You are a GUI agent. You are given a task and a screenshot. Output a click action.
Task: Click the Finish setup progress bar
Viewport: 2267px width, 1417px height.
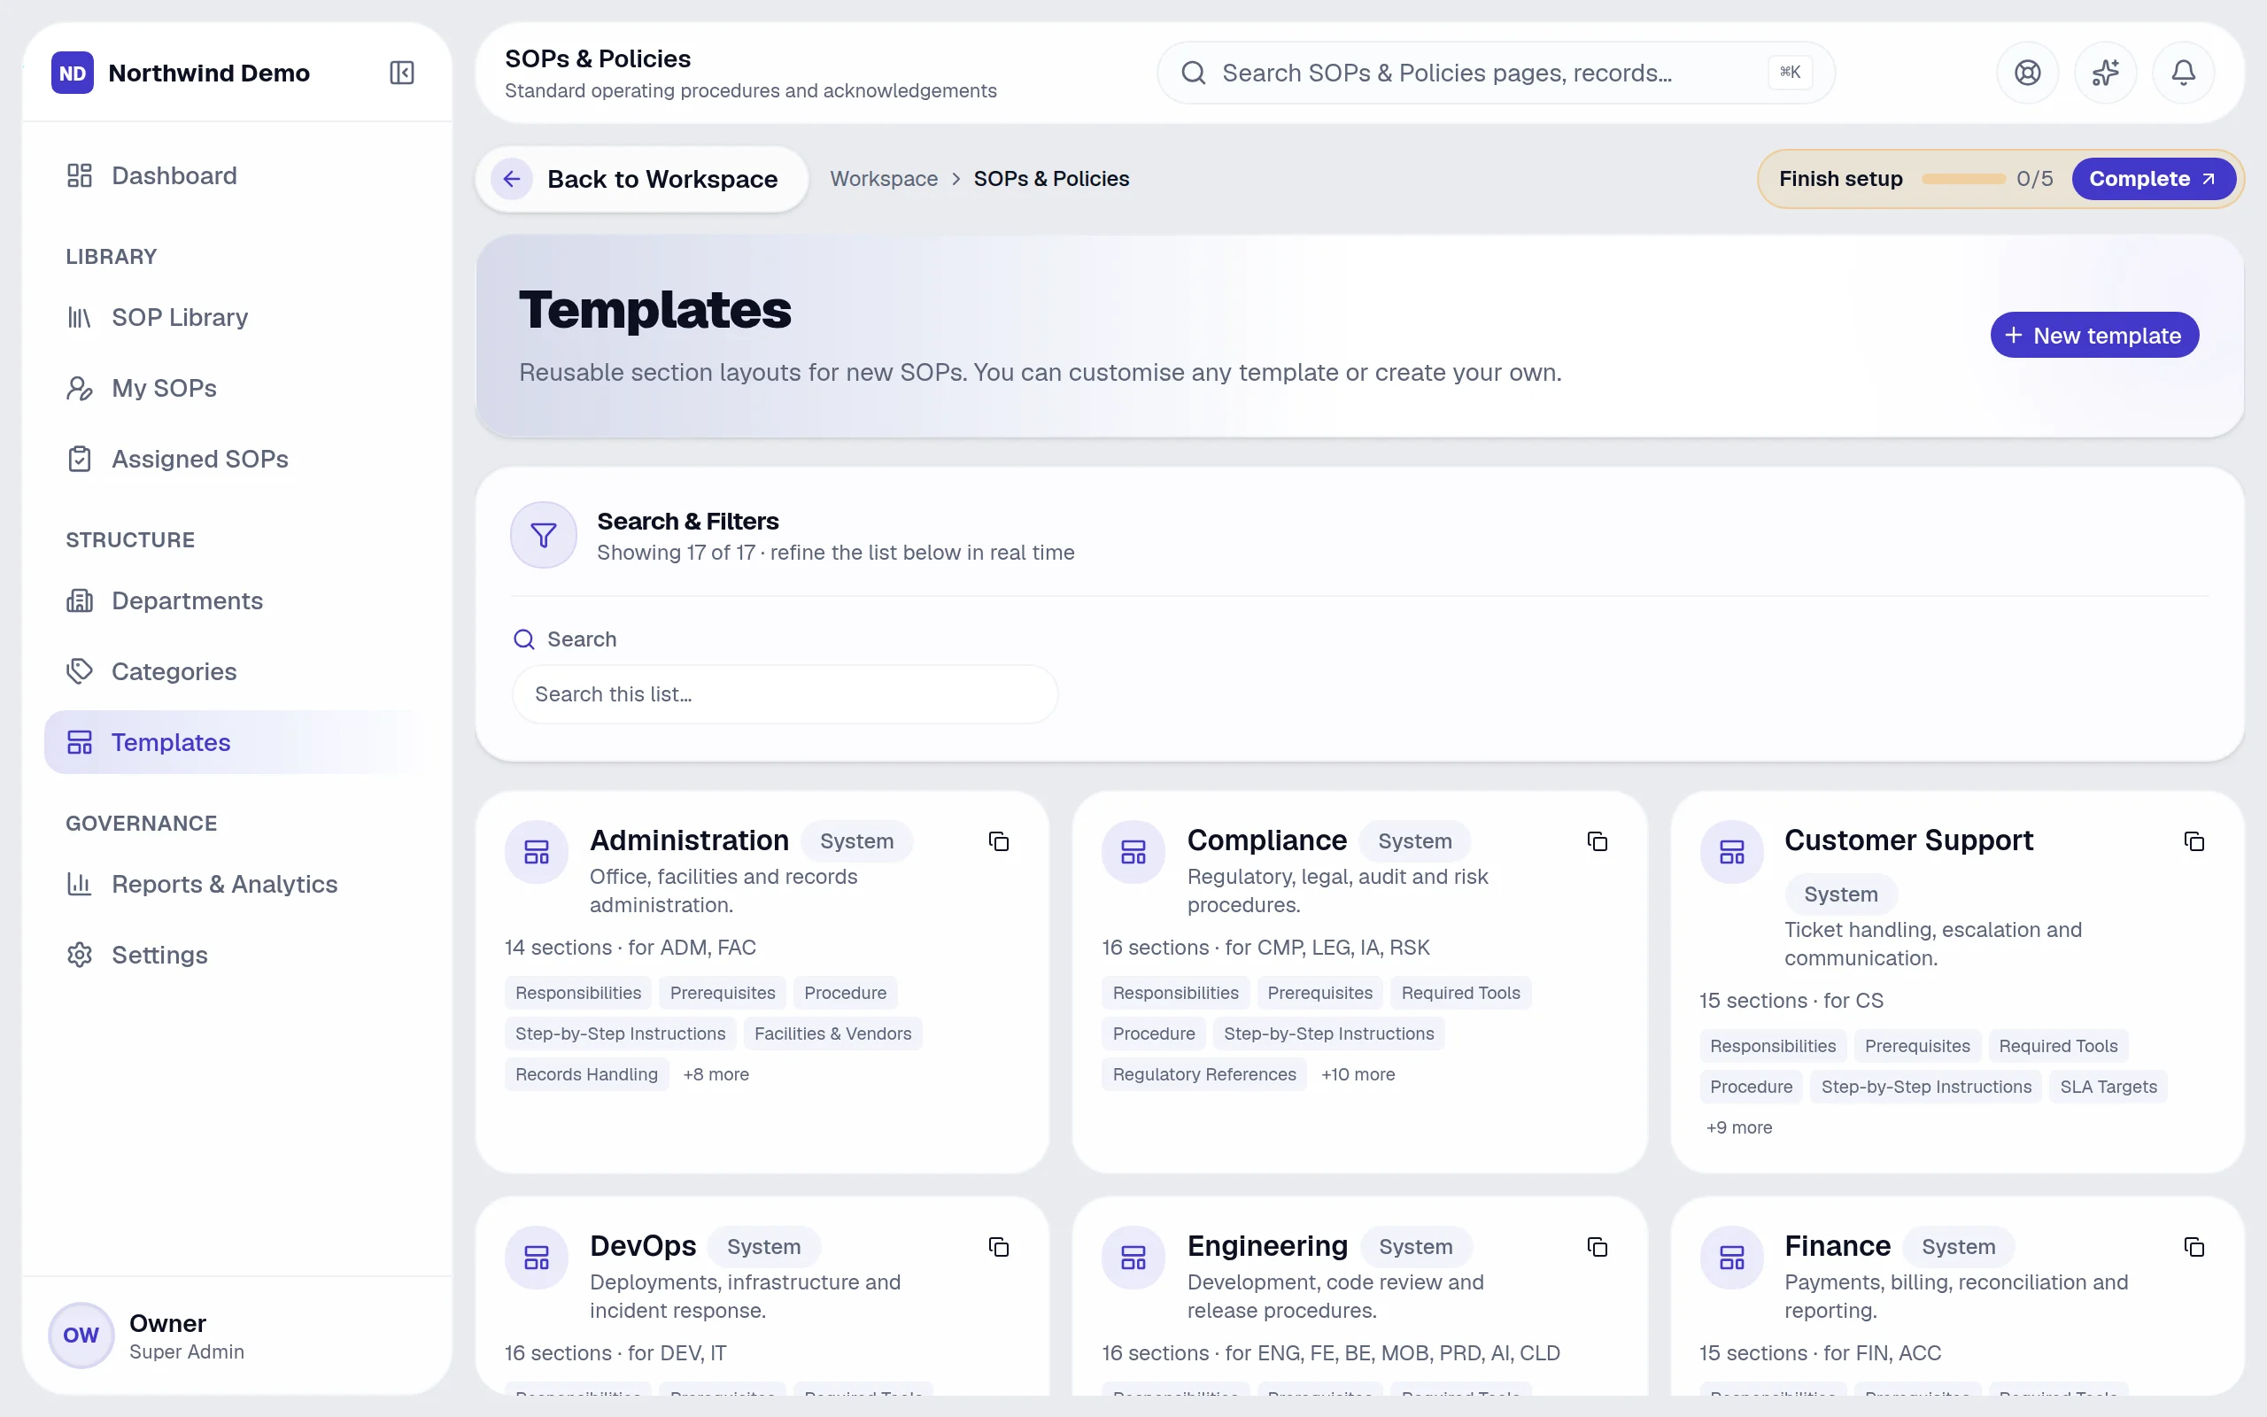click(x=1963, y=179)
